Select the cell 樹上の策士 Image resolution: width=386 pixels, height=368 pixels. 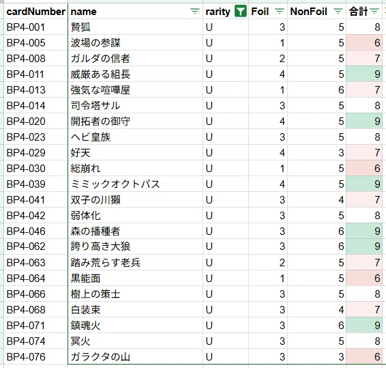click(x=135, y=294)
